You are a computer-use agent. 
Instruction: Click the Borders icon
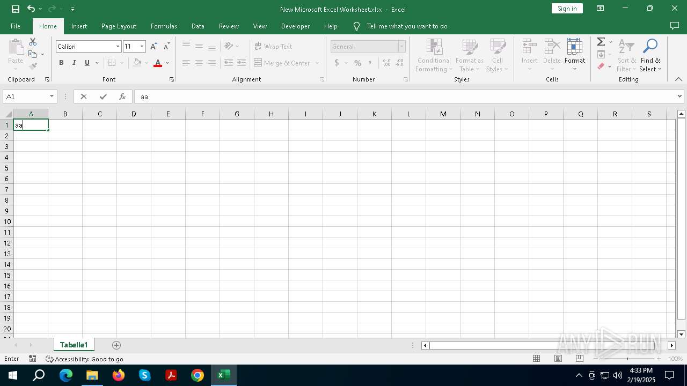click(112, 63)
